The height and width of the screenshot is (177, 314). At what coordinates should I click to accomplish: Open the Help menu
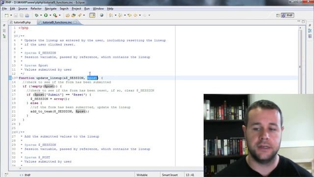(110, 9)
